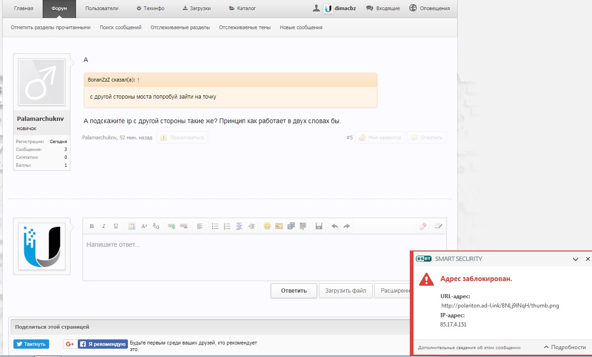Image resolution: width=592 pixels, height=357 pixels.
Task: Open Новые сообщения submenu item
Action: [301, 27]
